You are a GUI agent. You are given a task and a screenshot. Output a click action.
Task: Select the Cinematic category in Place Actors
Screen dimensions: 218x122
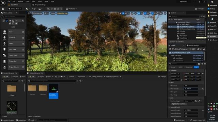pos(13,21)
